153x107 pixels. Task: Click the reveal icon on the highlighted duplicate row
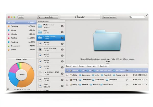[x=127, y=70]
